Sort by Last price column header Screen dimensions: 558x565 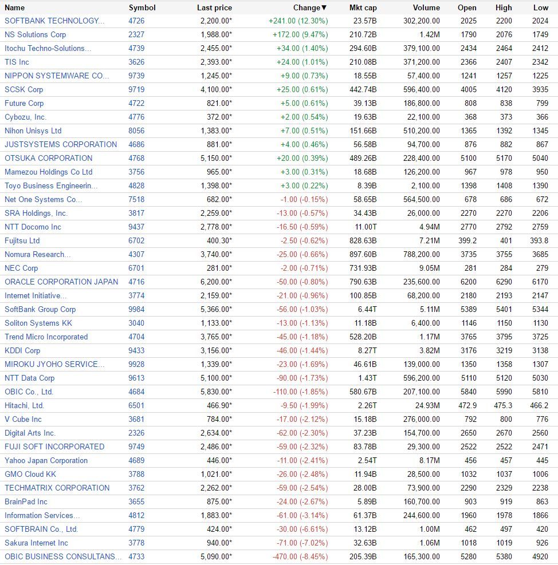click(214, 7)
